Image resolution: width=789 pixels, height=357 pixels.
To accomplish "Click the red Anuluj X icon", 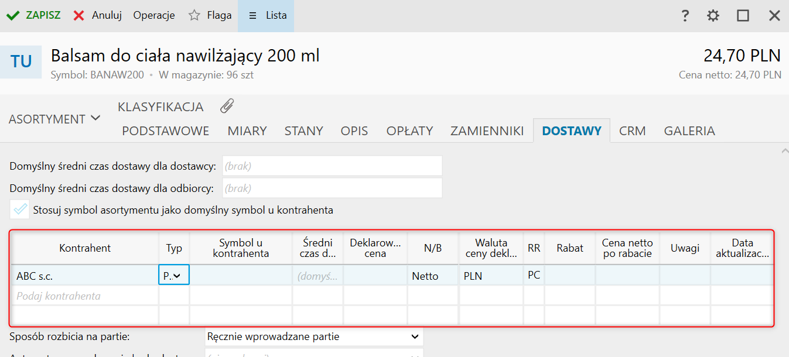I will (x=79, y=16).
